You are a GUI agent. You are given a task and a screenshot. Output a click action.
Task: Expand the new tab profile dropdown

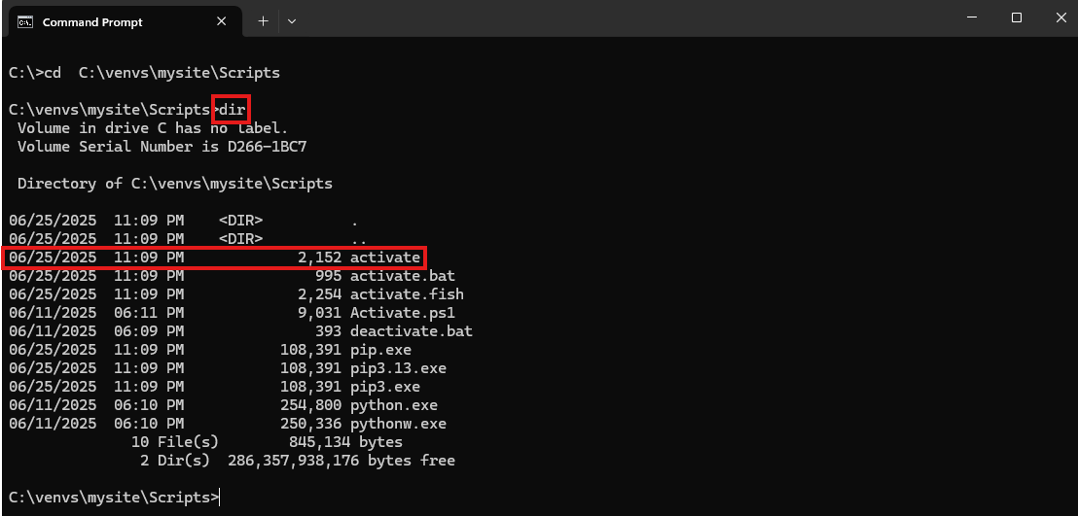pos(292,21)
